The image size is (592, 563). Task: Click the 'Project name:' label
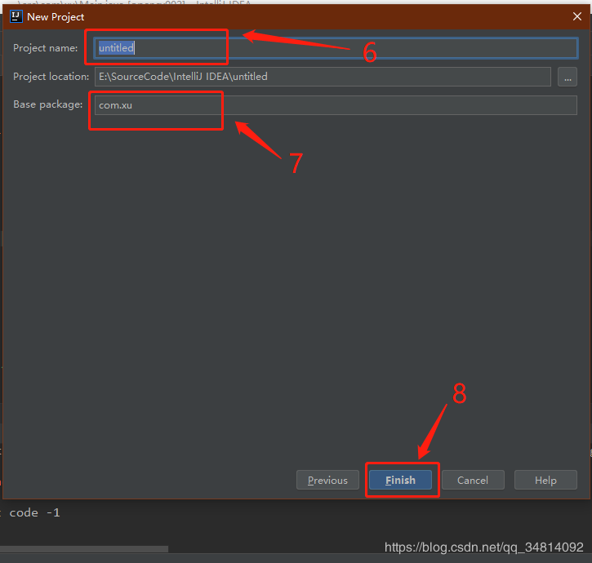tap(45, 48)
